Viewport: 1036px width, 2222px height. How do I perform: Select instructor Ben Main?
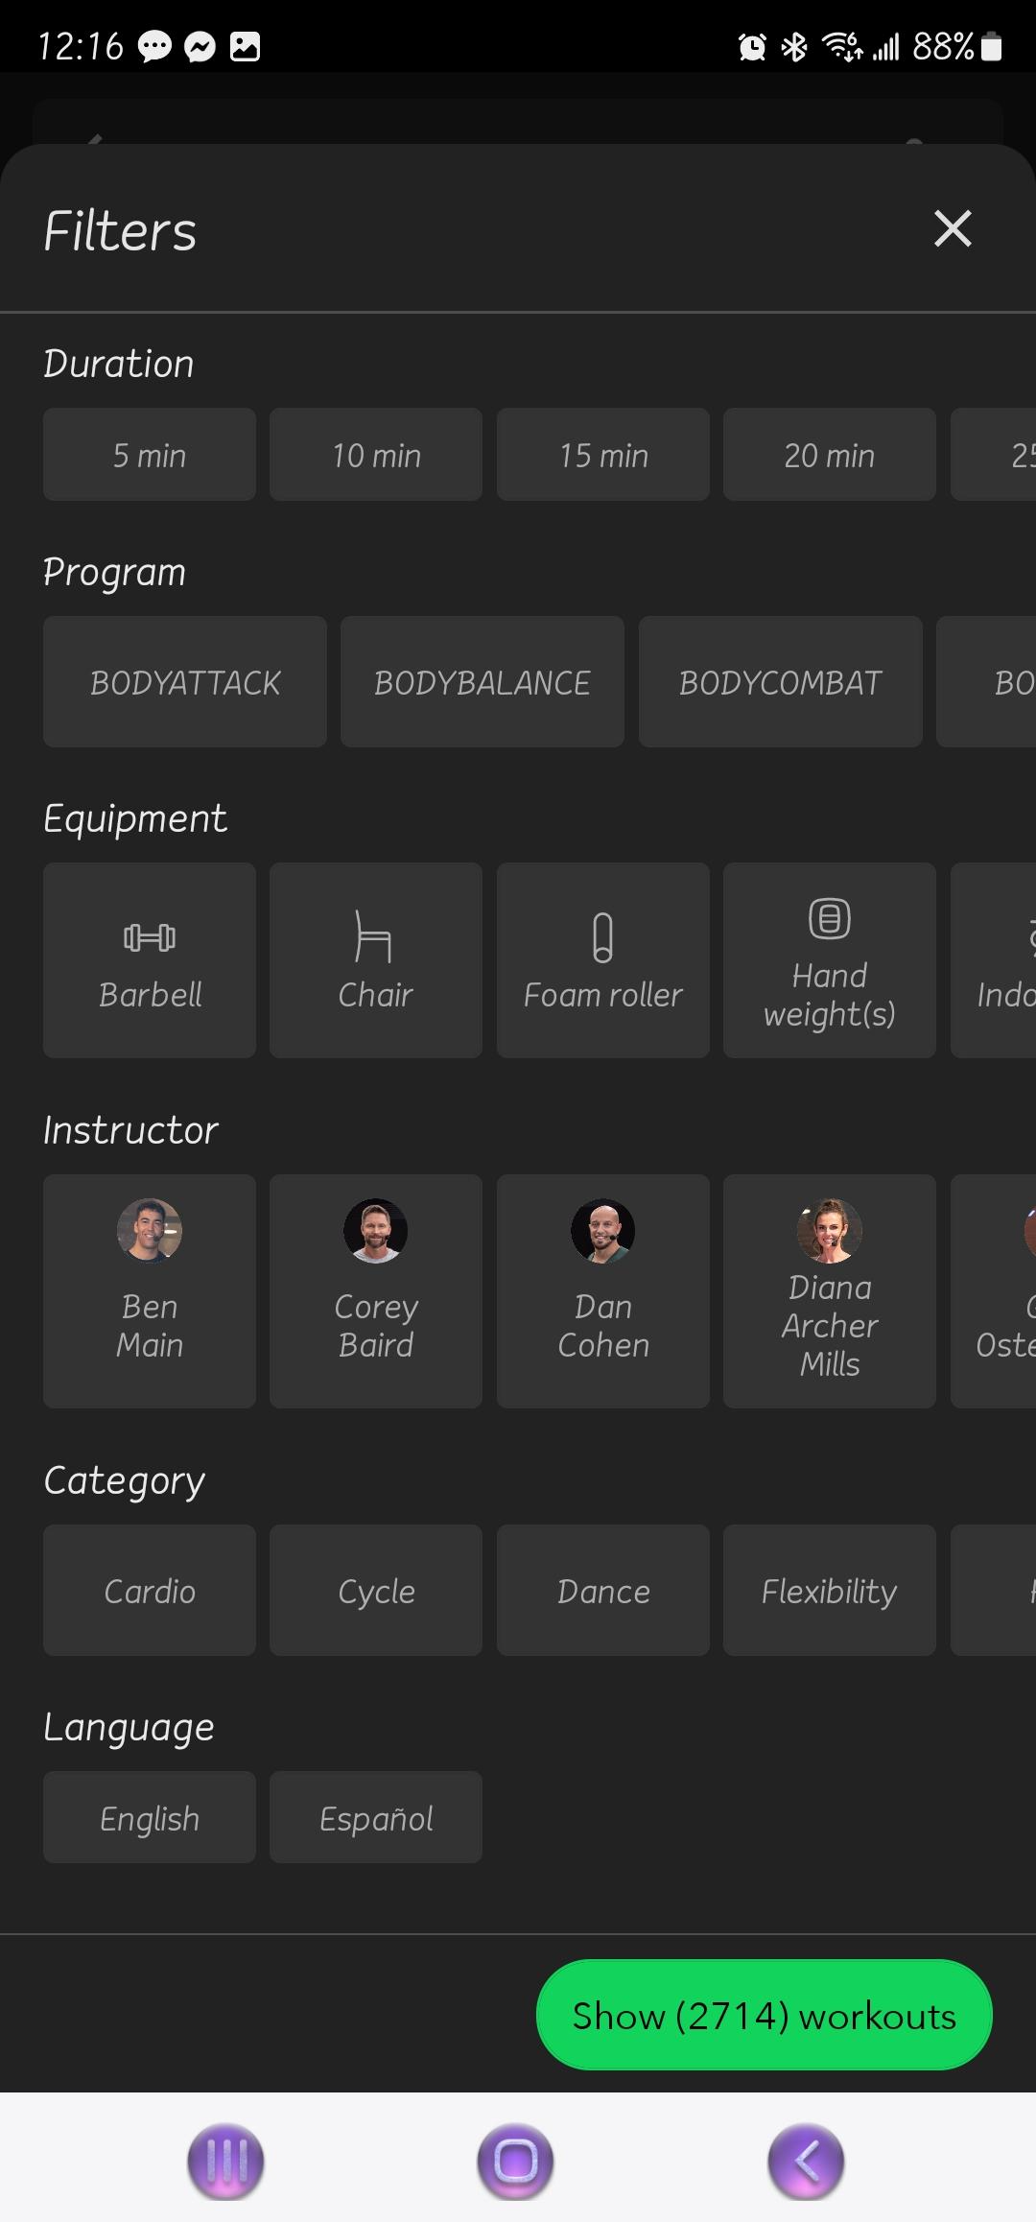150,1291
